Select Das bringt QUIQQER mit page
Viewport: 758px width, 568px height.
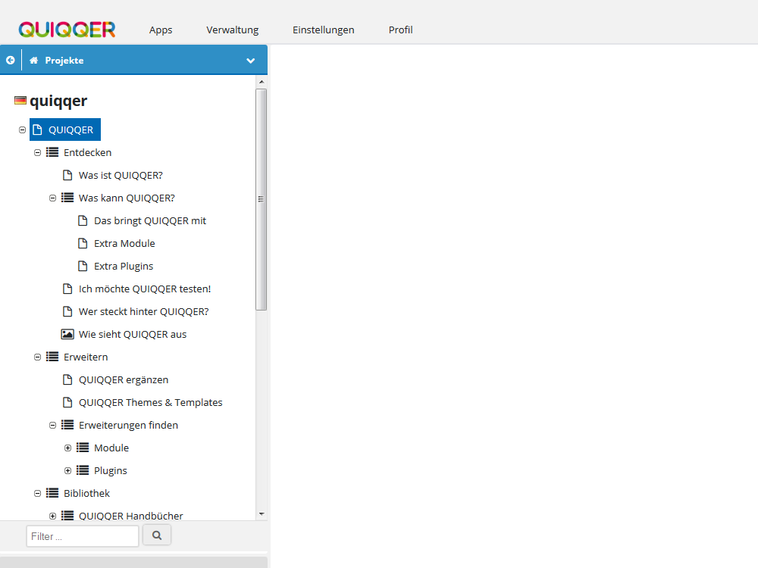pos(150,220)
